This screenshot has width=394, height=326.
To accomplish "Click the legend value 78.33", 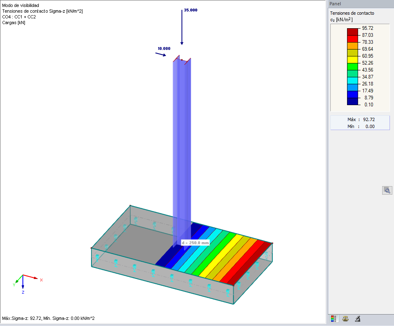I will coord(367,42).
